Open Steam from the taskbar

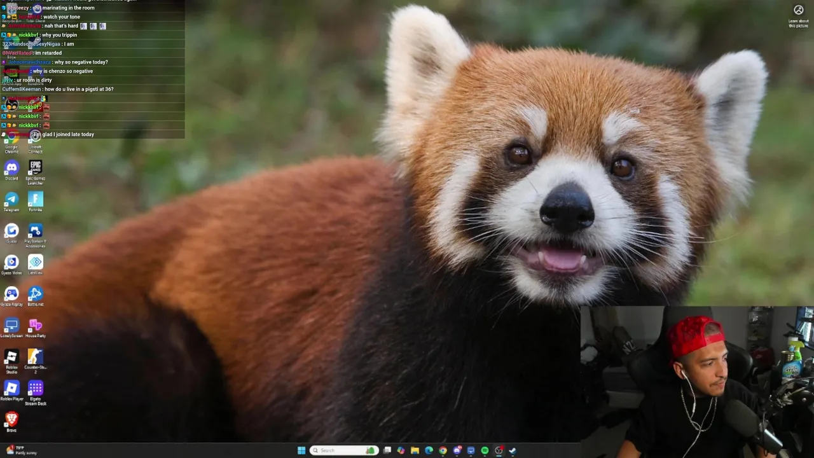click(513, 450)
